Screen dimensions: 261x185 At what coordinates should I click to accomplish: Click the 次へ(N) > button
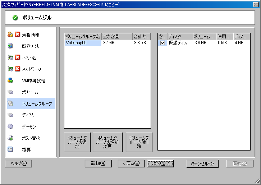coord(160,163)
